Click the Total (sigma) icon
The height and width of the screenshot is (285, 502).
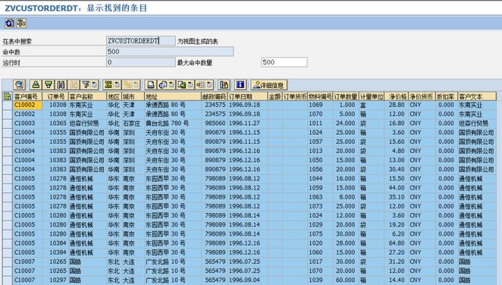pos(108,85)
